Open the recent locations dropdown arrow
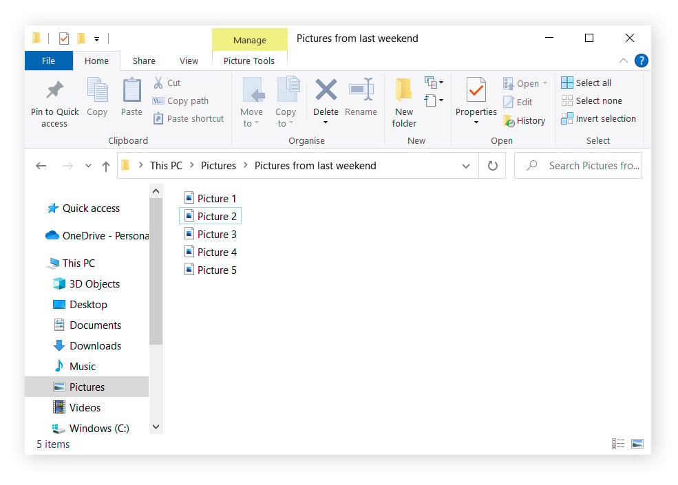 pyautogui.click(x=88, y=166)
